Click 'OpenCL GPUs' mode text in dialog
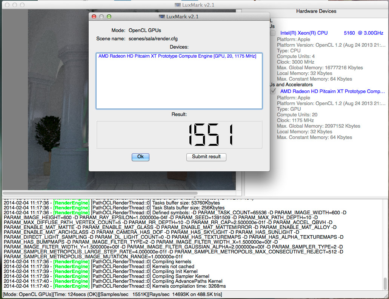 (x=145, y=30)
